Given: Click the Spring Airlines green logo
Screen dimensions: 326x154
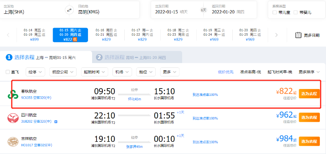Looking at the screenshot, I should 13,95.
